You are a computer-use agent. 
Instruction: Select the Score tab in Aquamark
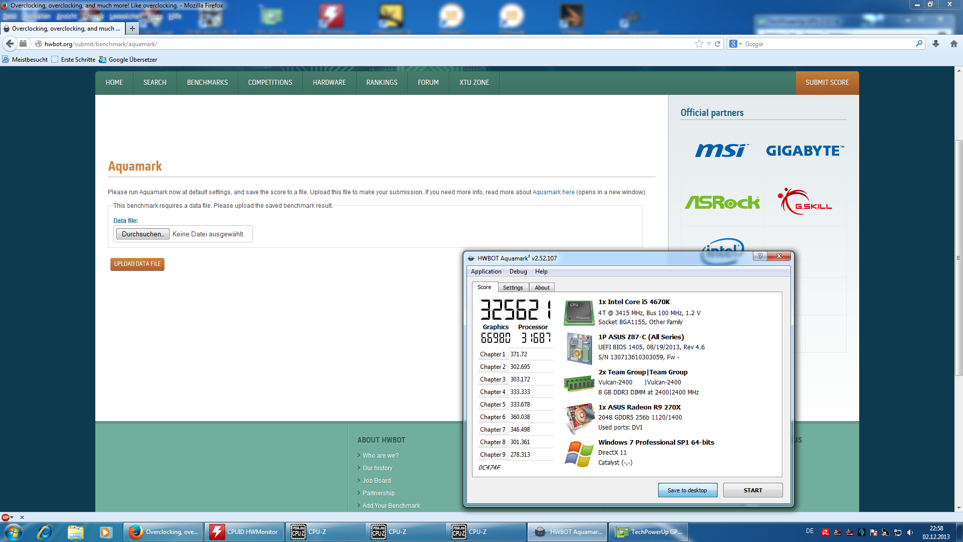pos(484,287)
